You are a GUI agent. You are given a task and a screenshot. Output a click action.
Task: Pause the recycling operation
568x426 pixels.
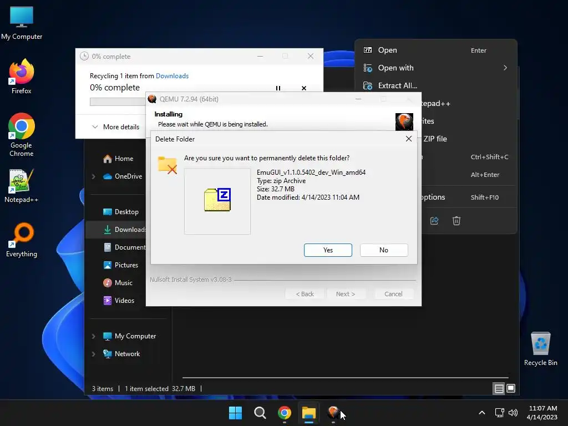pyautogui.click(x=278, y=88)
